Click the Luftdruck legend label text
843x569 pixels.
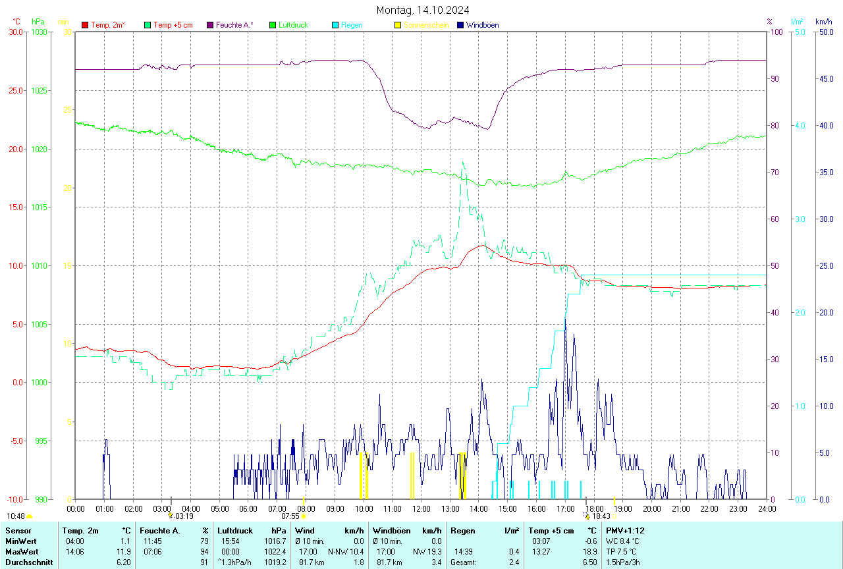[x=293, y=25]
